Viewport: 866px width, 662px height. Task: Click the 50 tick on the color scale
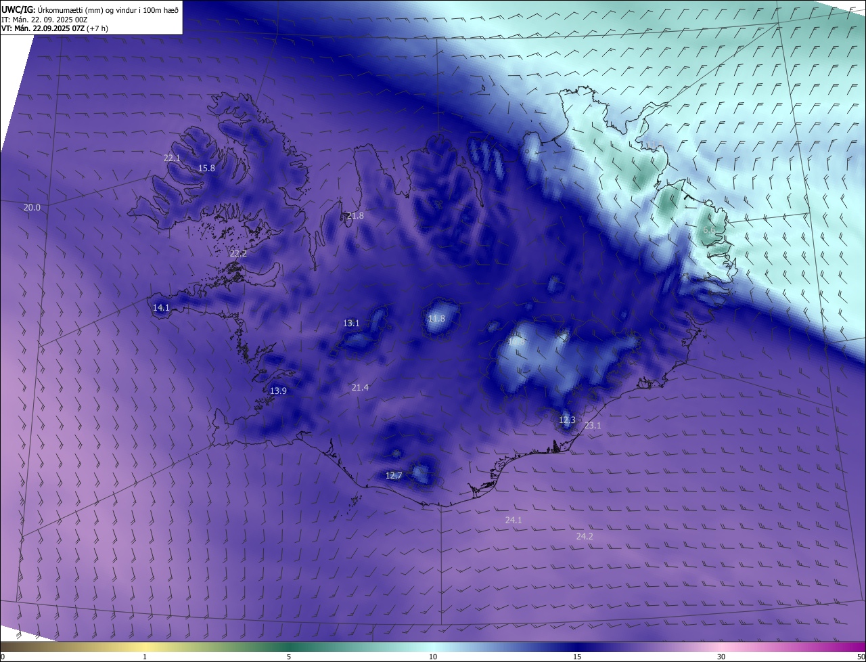click(861, 657)
